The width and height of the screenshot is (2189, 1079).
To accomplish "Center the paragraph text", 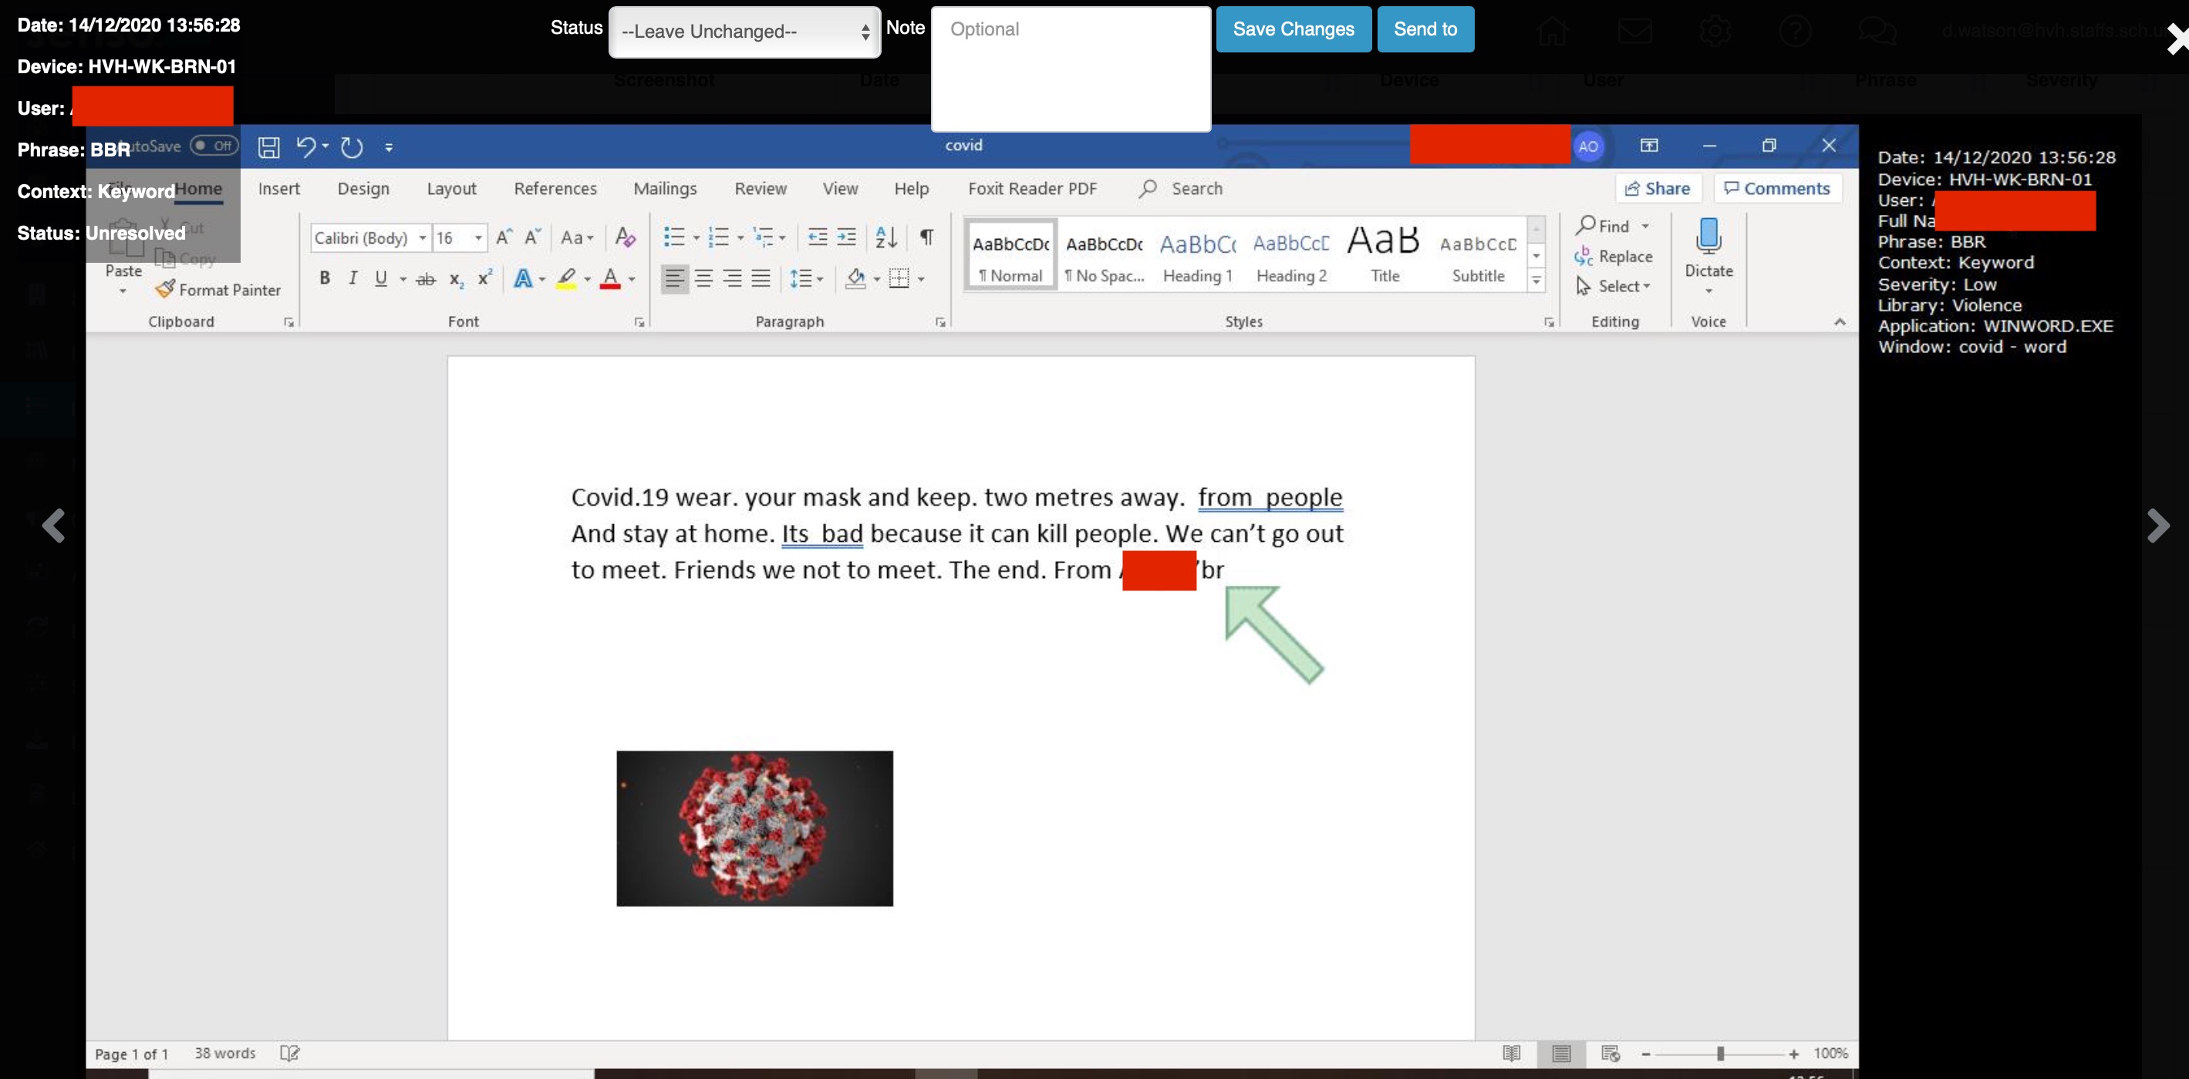I will pos(703,277).
